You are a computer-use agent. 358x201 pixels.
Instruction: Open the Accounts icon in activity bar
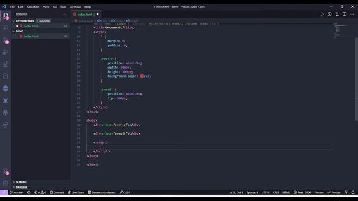click(6, 171)
